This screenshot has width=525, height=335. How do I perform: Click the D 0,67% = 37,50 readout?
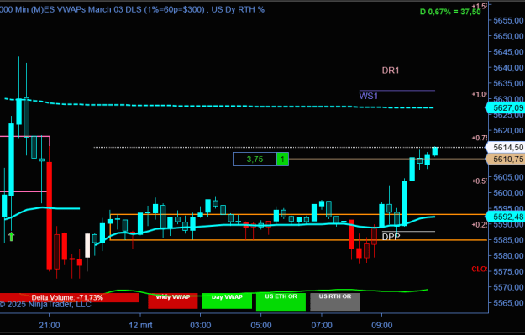[450, 12]
